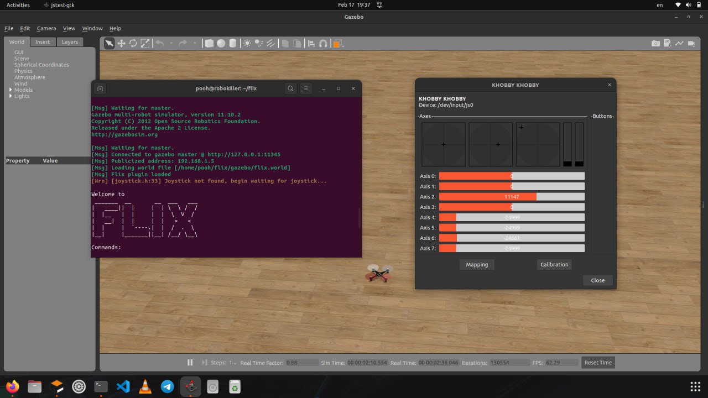This screenshot has width=708, height=398.
Task: Open the Activities overview
Action: click(18, 4)
